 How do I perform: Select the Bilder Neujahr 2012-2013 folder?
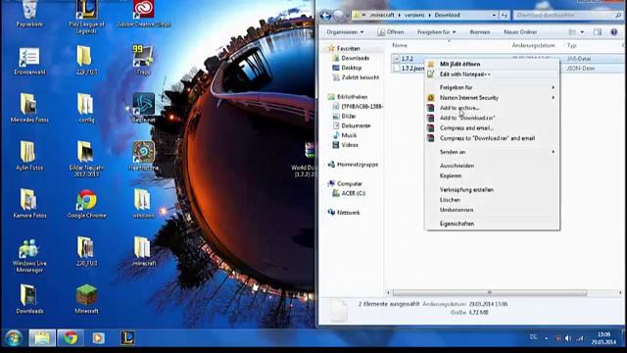click(x=86, y=159)
